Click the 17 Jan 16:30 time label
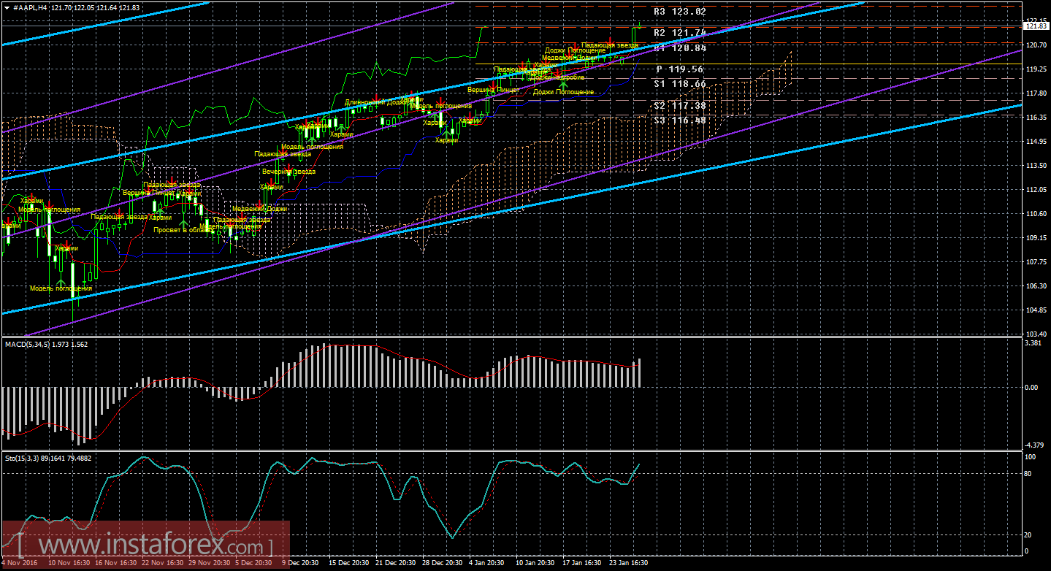This screenshot has width=1051, height=571. (581, 563)
